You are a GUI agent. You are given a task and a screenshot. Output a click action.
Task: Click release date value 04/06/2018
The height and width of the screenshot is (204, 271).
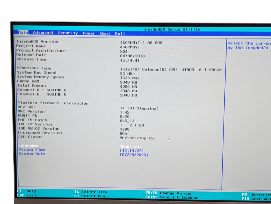tap(132, 56)
